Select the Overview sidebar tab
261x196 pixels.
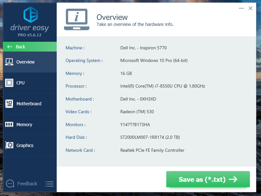(x=30, y=62)
